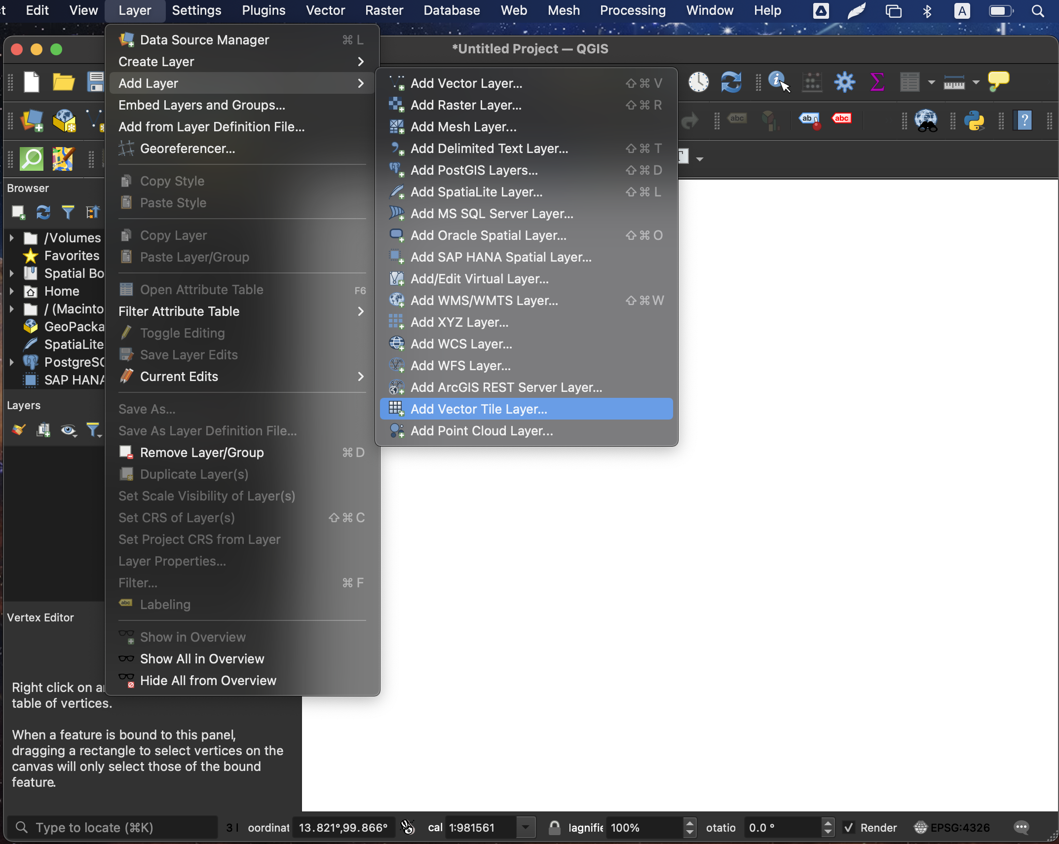The width and height of the screenshot is (1059, 844).
Task: Open the scale dropdown arrow
Action: tap(526, 827)
